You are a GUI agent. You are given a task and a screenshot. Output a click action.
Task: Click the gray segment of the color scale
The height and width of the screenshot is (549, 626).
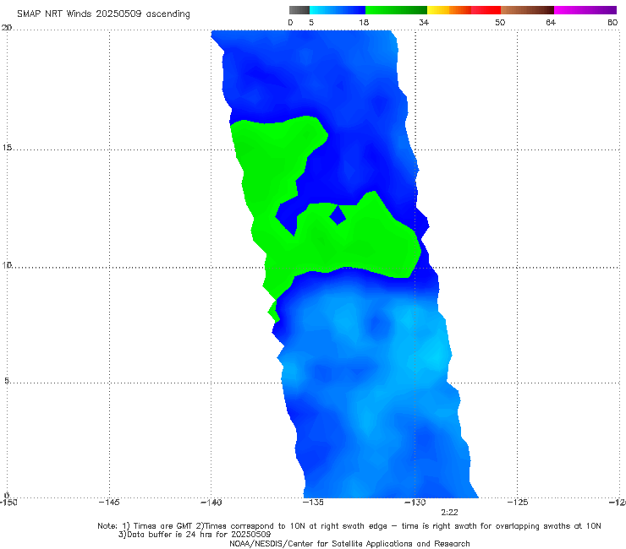pyautogui.click(x=299, y=10)
